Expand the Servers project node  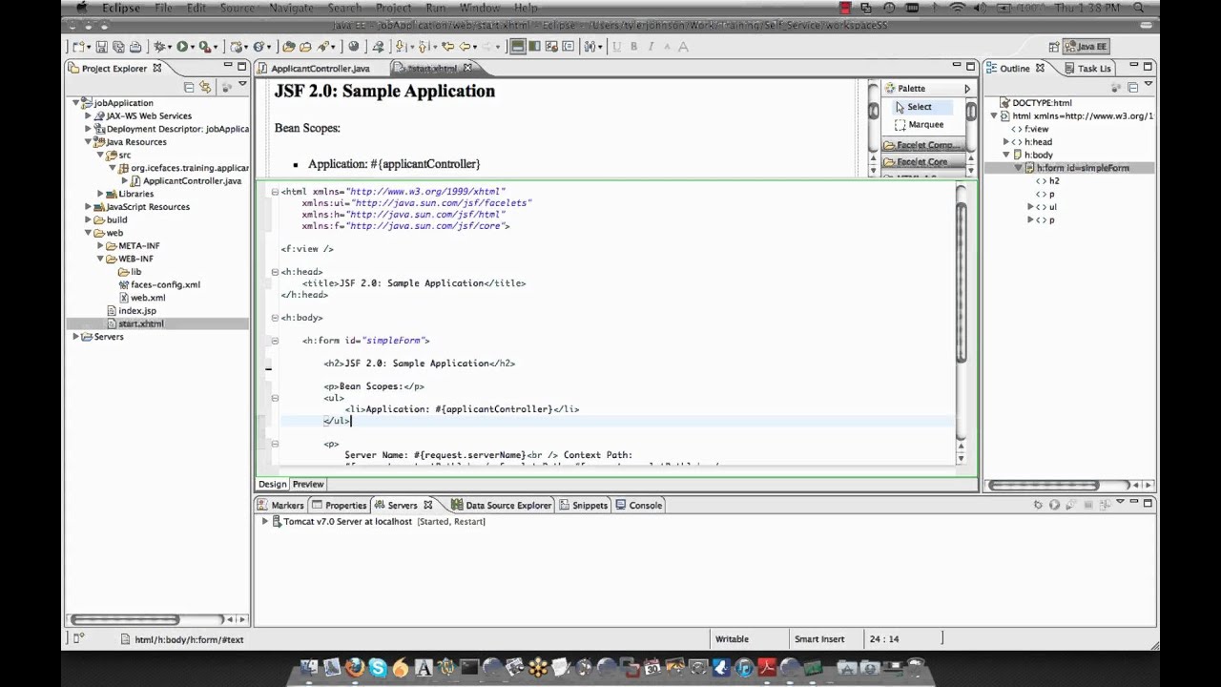coord(76,337)
